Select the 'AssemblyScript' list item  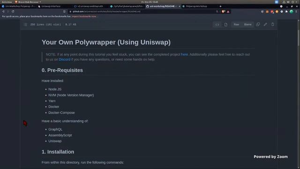pyautogui.click(x=60, y=135)
